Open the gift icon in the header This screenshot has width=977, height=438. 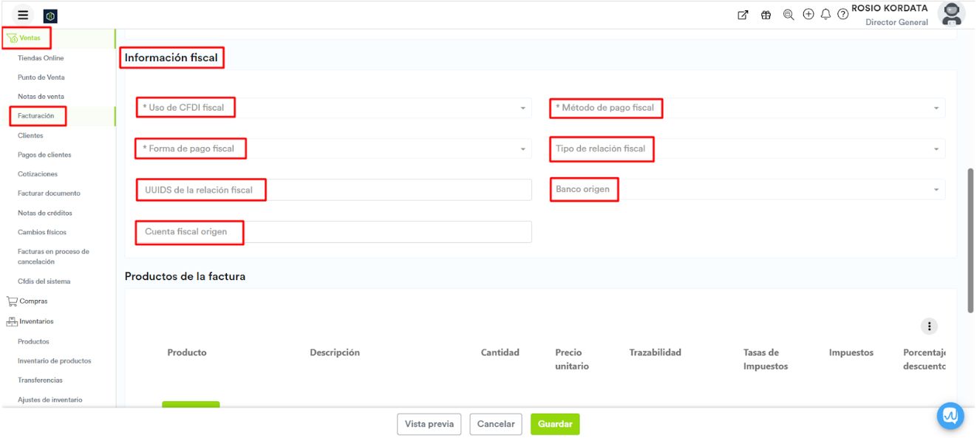[x=766, y=15]
